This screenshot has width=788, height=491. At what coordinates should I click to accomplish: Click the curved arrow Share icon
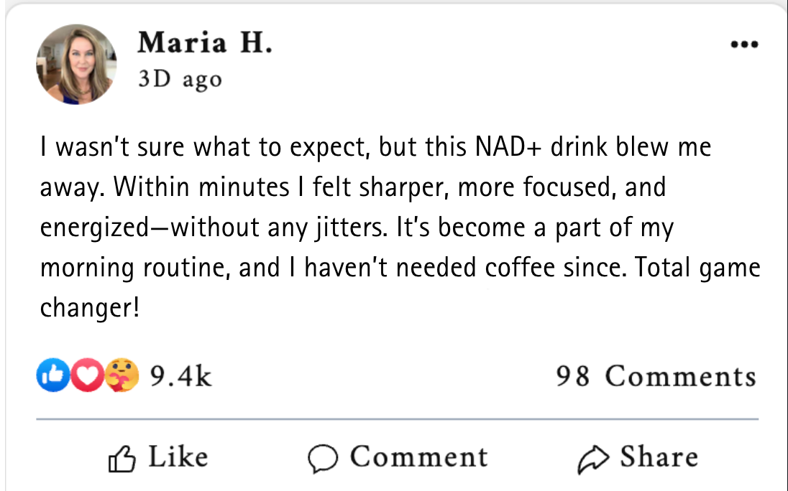pyautogui.click(x=593, y=459)
